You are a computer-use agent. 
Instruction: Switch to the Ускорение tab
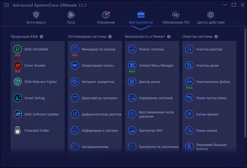[105, 18]
